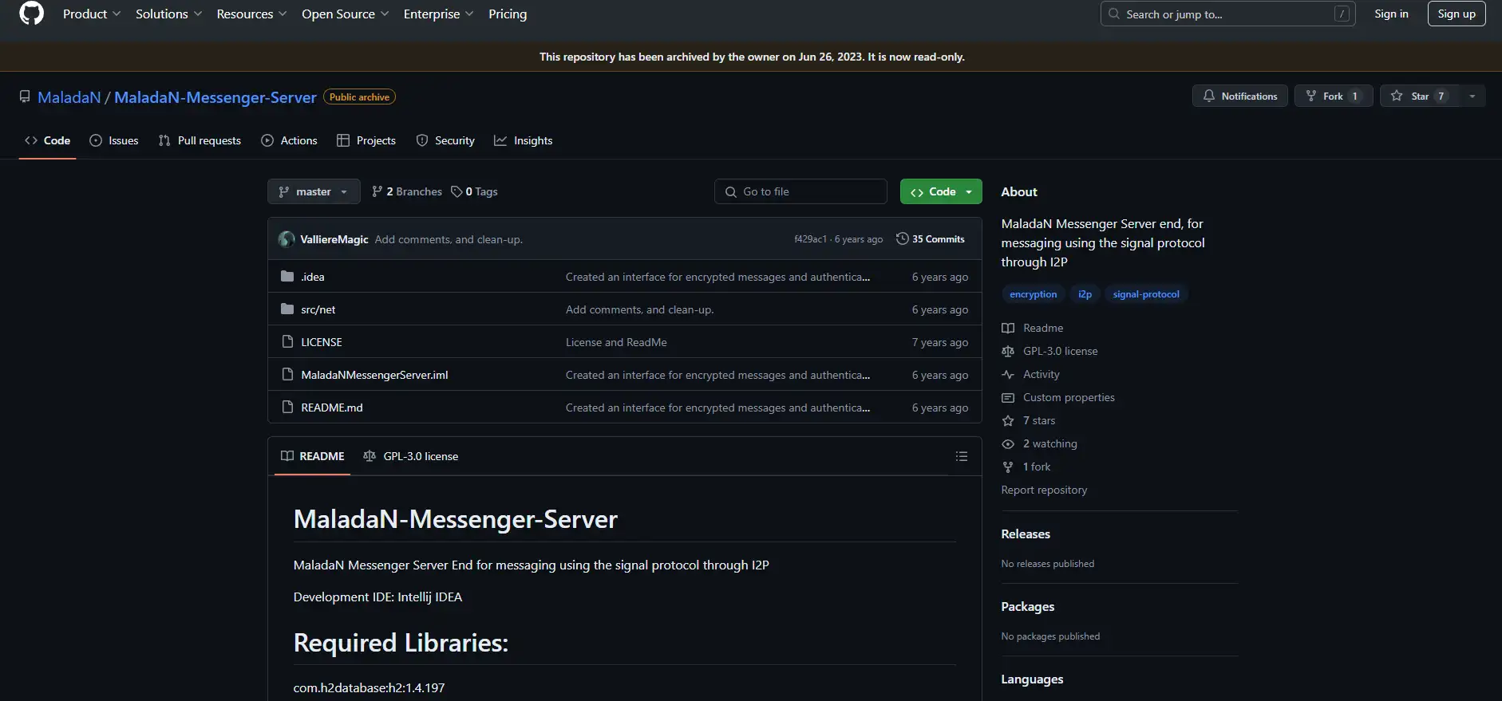Switch to the GPL-3.0 license tab

tap(410, 456)
